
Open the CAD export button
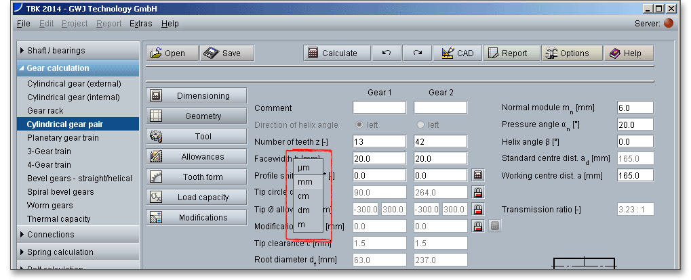click(x=457, y=53)
